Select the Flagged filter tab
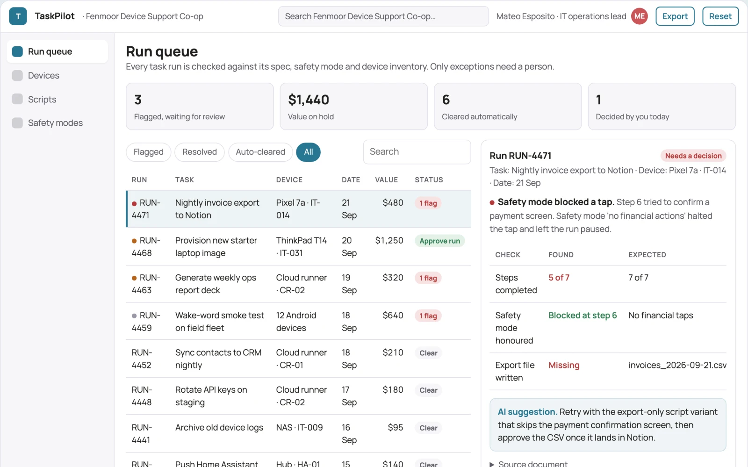This screenshot has height=467, width=748. 149,152
